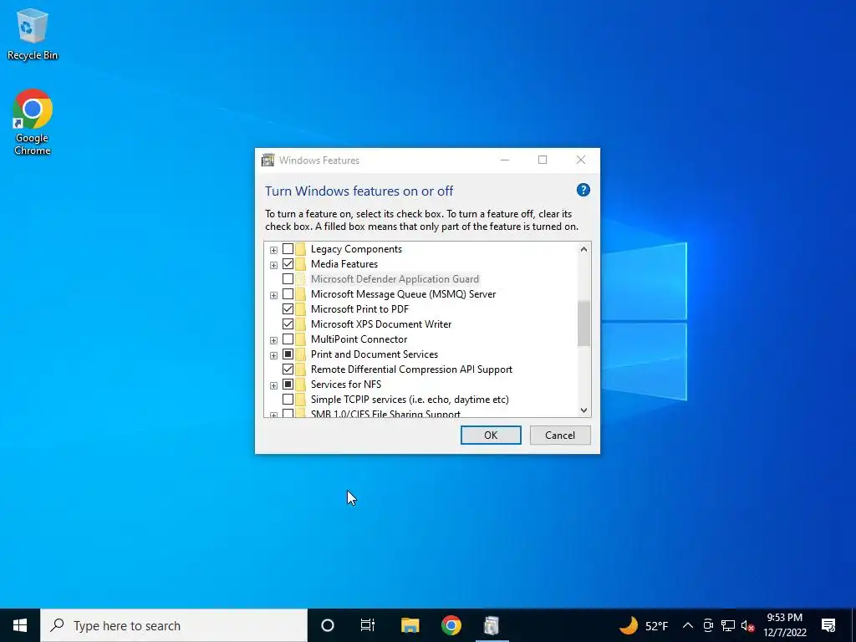This screenshot has height=642, width=856.
Task: Expand the MultiPoint Connector tree node
Action: [x=273, y=340]
